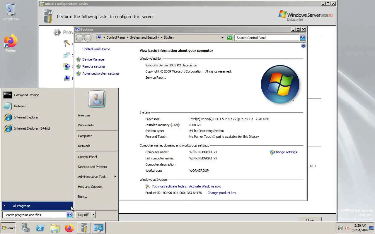Open the dropdown arrow after Control Panel breadcrumb
375x234 pixels.
128,37
